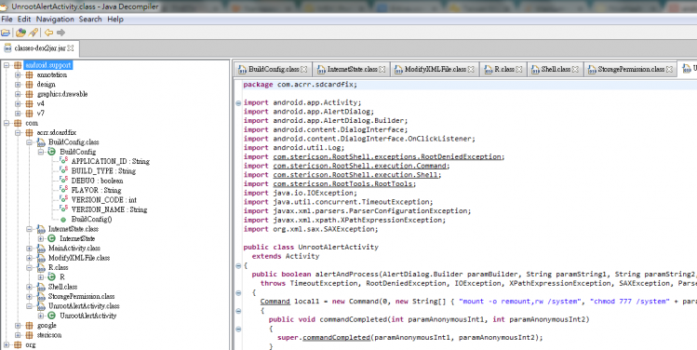Expand the graphics.drawable package node
This screenshot has height=350, width=697.
pyautogui.click(x=18, y=94)
